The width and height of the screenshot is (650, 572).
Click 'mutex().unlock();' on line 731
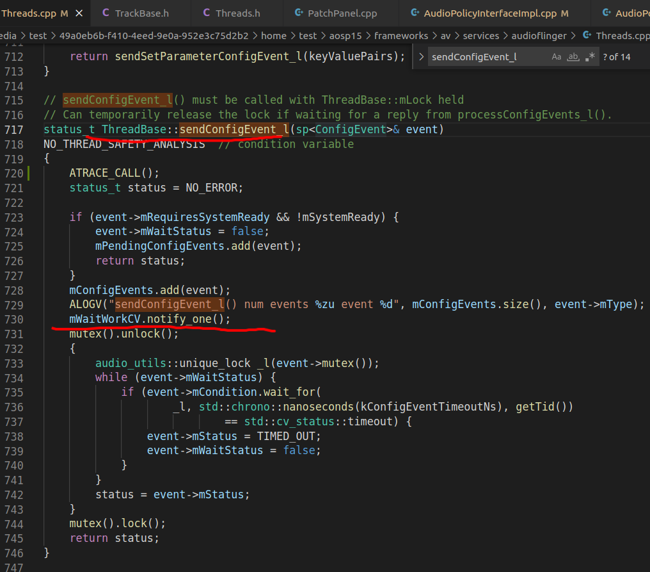tap(124, 334)
